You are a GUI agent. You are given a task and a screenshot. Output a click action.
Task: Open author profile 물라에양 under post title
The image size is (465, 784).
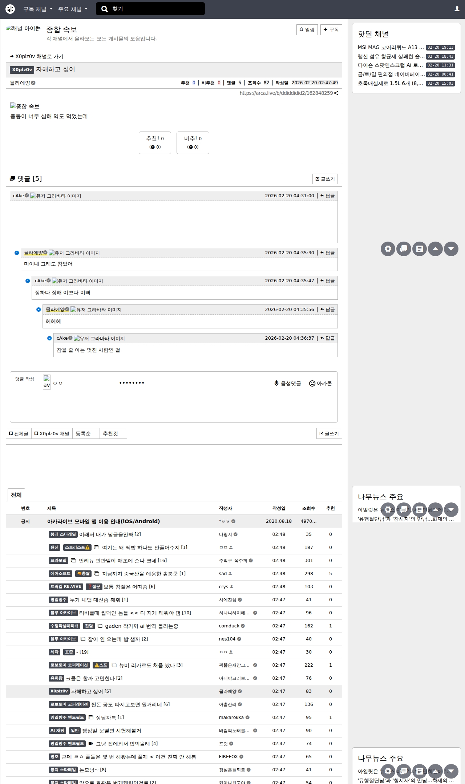(x=20, y=83)
